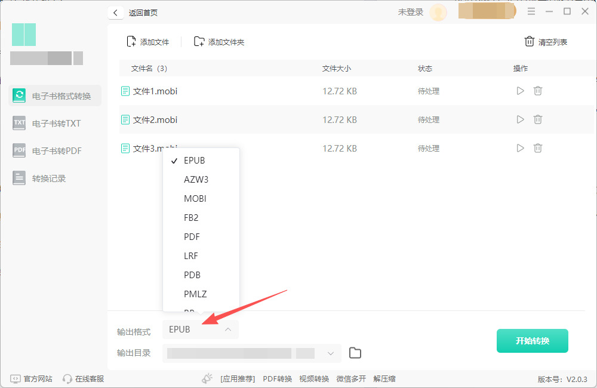
Task: Click the 版本号 V2.0.3 text
Action: pos(562,379)
